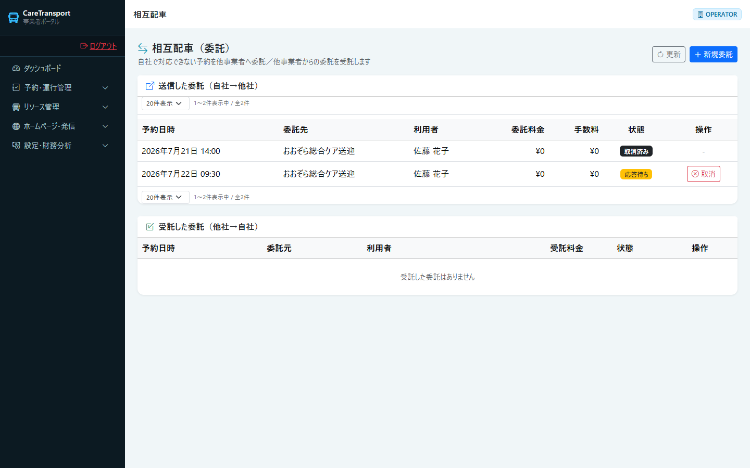Expand リソース管理 chevron
Screen dimensions: 750x468
[105, 107]
